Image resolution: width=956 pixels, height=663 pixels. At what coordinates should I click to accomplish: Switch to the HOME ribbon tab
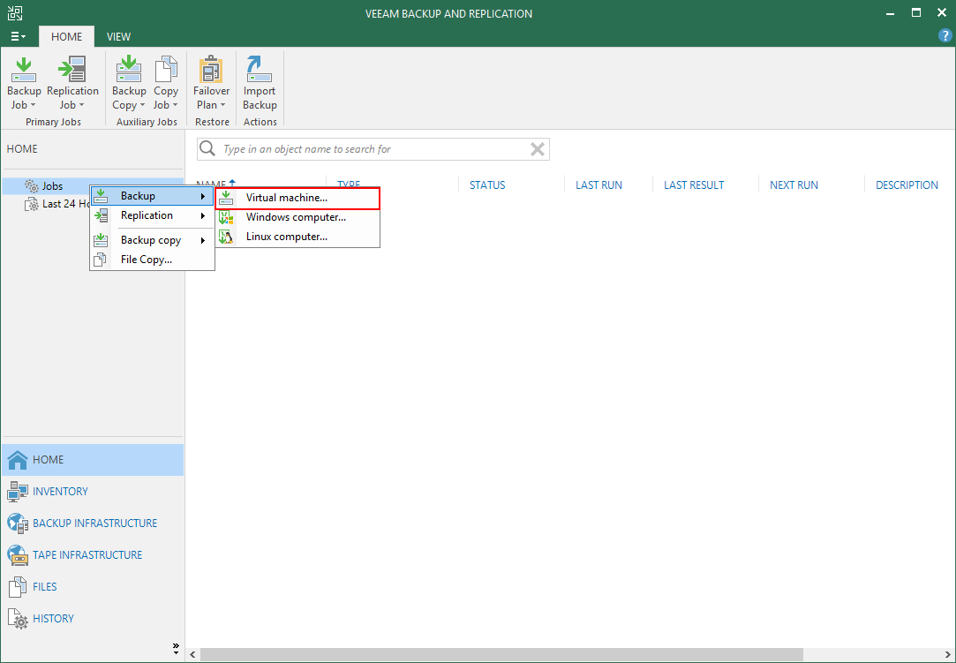(66, 36)
